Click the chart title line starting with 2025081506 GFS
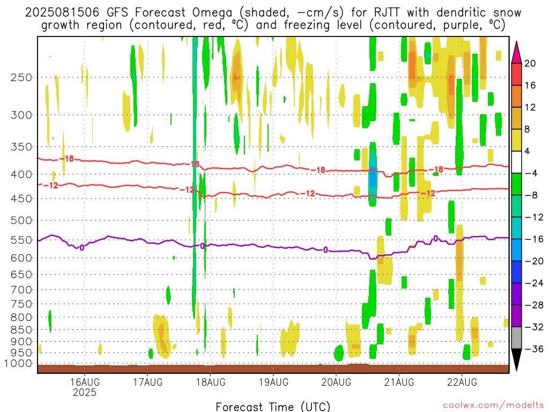Screen dimensions: 549x412 [273, 13]
